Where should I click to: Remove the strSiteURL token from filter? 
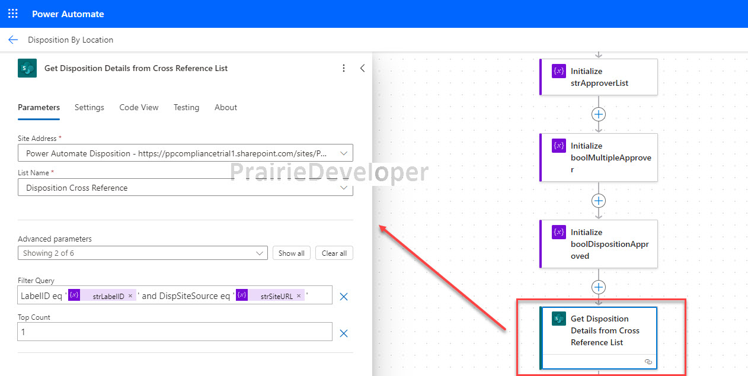click(x=299, y=296)
